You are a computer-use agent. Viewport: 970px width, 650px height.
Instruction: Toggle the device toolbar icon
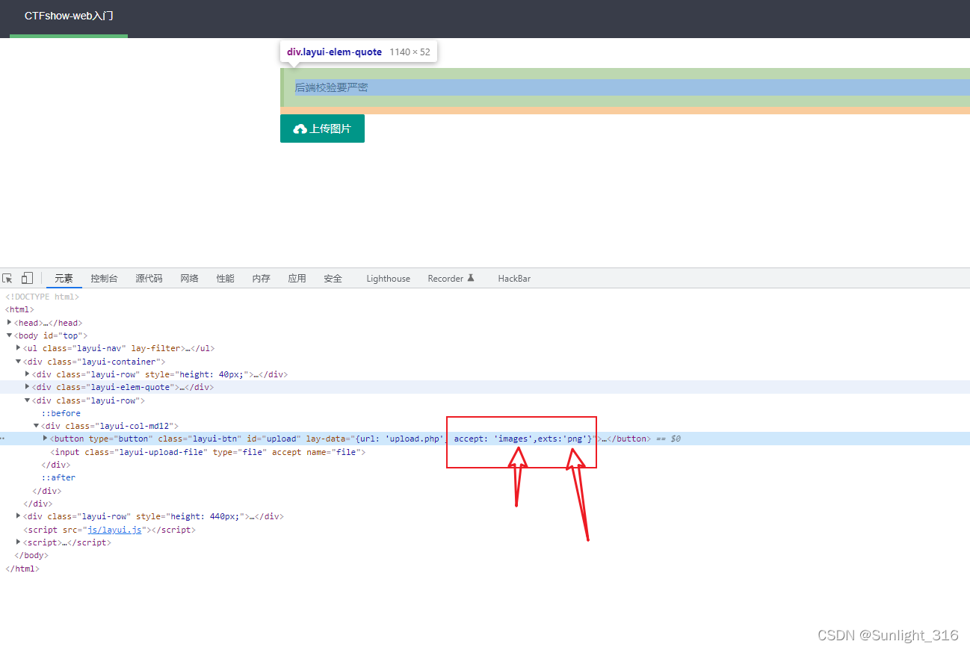pyautogui.click(x=27, y=278)
